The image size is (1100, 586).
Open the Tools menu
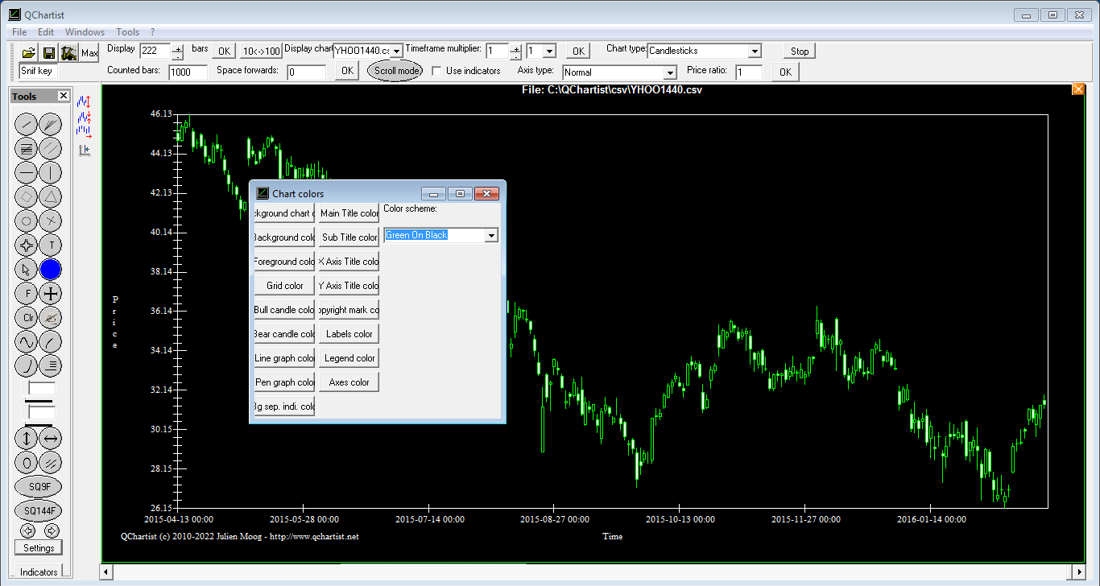click(127, 32)
